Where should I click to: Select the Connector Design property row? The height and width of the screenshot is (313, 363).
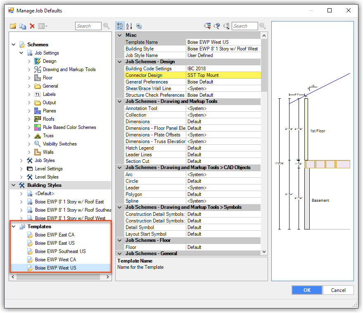pyautogui.click(x=192, y=75)
